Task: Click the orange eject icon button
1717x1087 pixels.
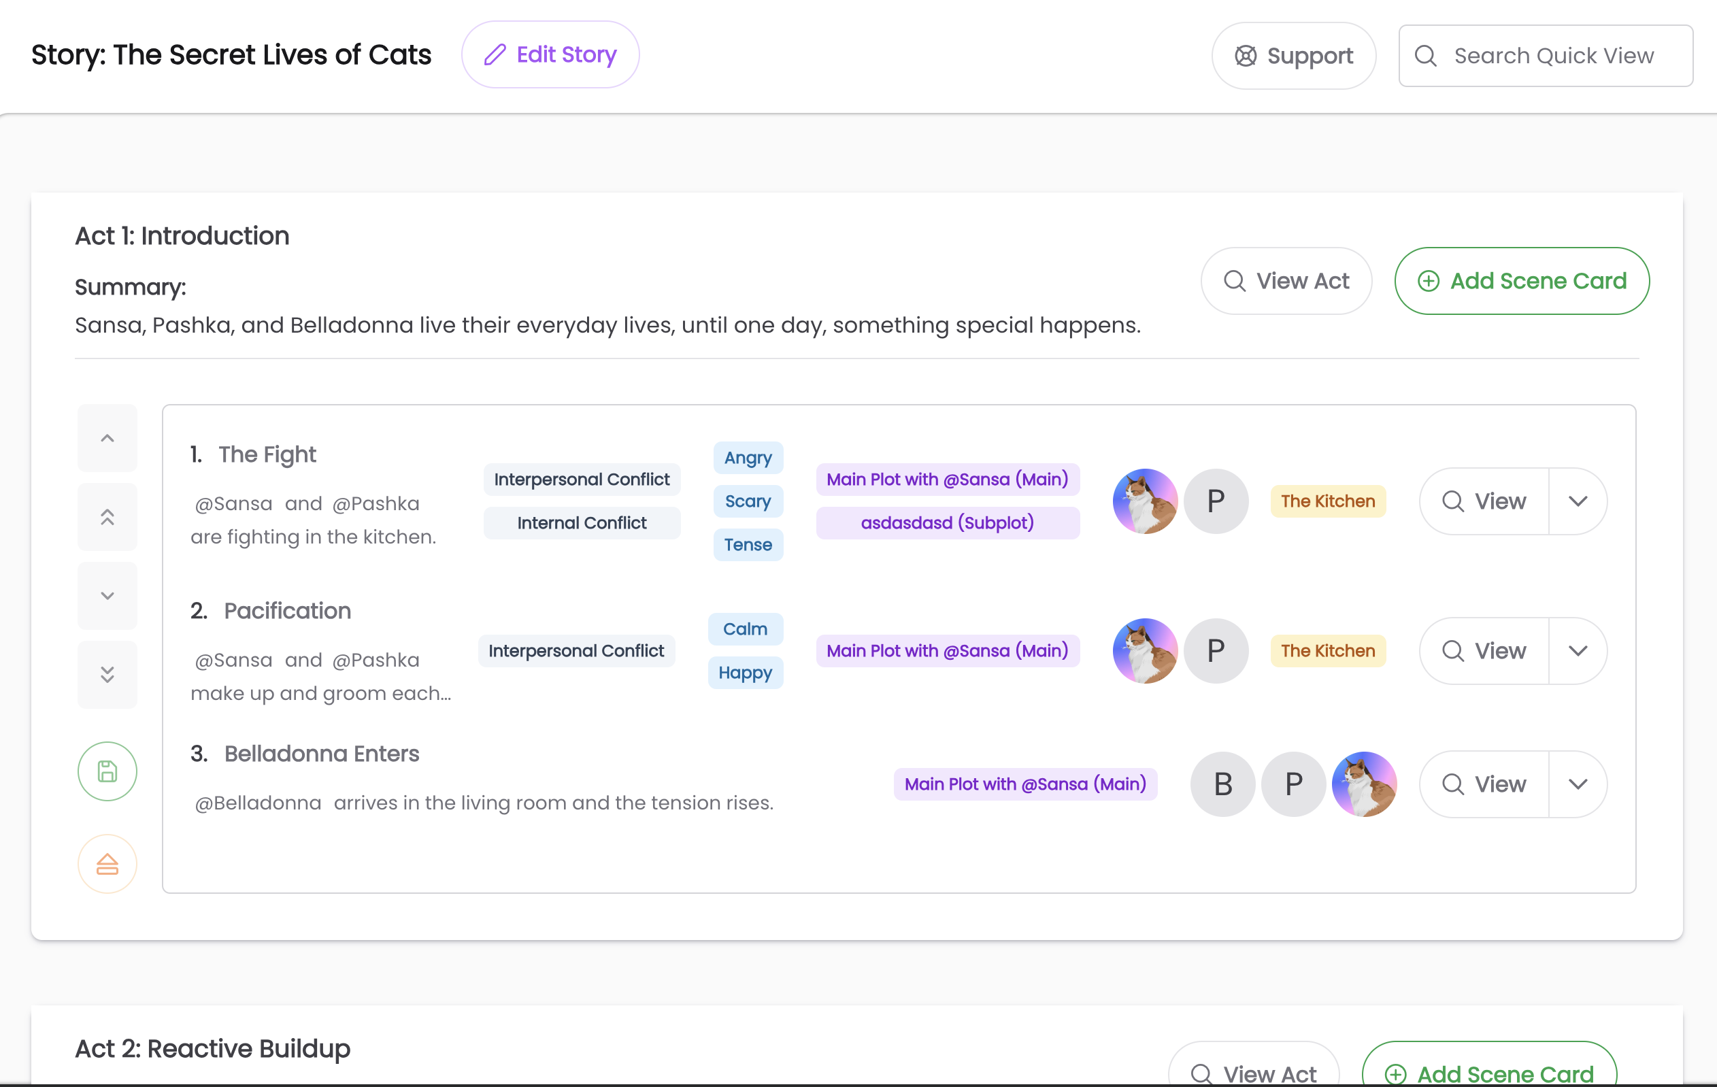Action: 107,864
